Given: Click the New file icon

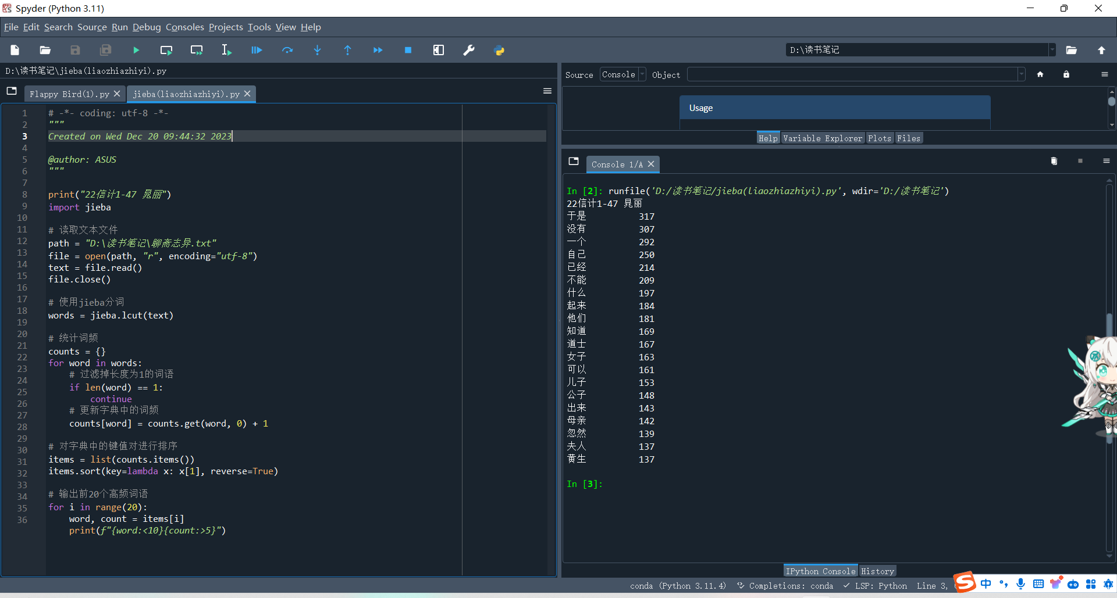Looking at the screenshot, I should point(15,51).
